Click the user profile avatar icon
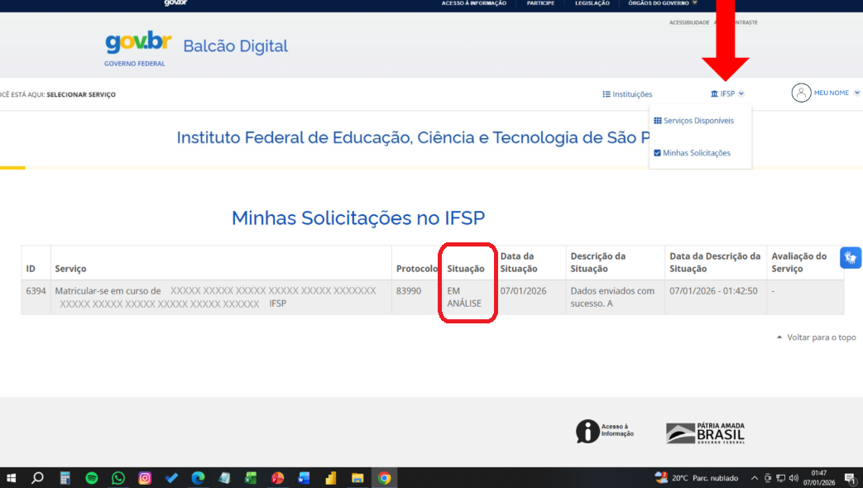 [801, 93]
